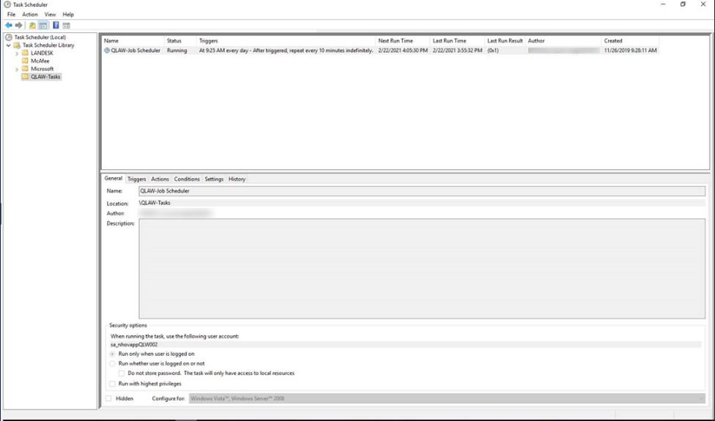This screenshot has width=715, height=421.
Task: Select the QLAW-Tasks tree item label
Action: click(45, 77)
